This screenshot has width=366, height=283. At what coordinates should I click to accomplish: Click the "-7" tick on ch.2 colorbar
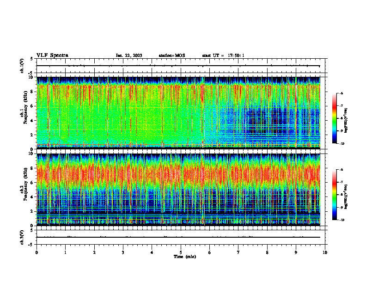(341, 182)
